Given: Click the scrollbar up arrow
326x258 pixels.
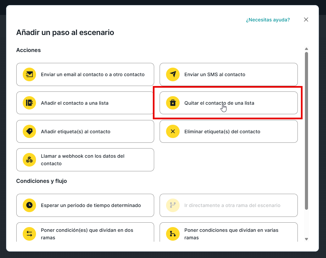Looking at the screenshot, I should pyautogui.click(x=306, y=49).
